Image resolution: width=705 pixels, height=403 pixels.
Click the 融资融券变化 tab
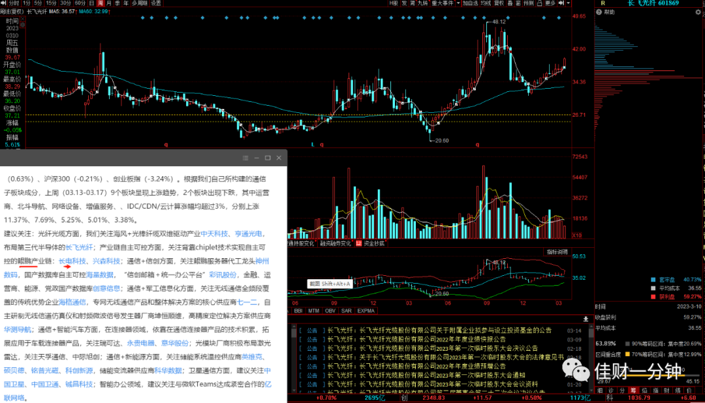pyautogui.click(x=336, y=243)
